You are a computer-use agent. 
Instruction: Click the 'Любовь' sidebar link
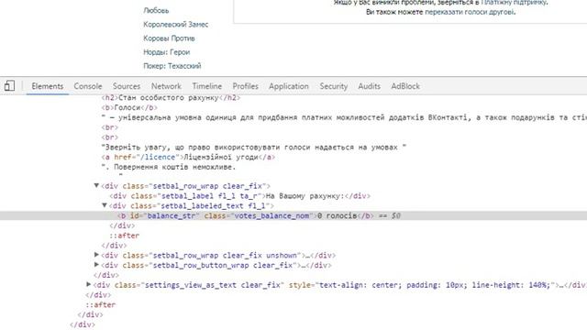[x=156, y=10]
